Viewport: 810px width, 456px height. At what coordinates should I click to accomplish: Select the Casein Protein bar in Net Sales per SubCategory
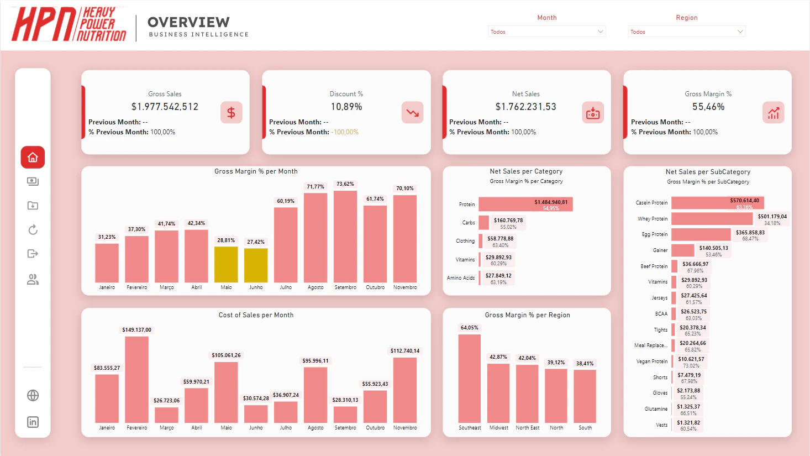click(718, 203)
